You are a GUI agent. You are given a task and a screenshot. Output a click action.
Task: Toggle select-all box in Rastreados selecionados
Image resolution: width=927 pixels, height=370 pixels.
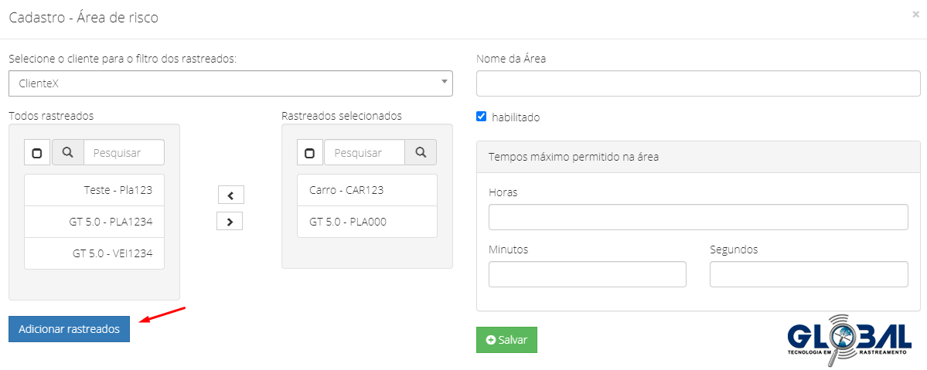309,153
